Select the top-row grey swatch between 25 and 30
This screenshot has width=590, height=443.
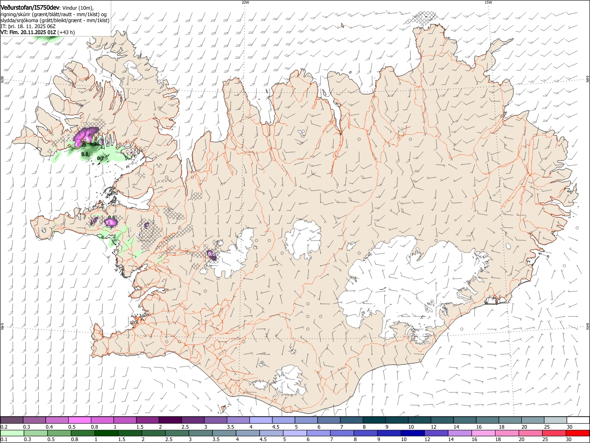pyautogui.click(x=555, y=420)
